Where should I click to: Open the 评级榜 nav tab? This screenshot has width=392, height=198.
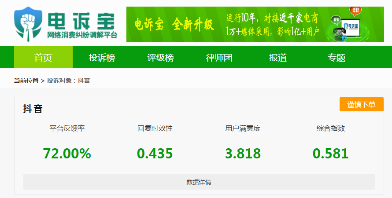coord(160,57)
